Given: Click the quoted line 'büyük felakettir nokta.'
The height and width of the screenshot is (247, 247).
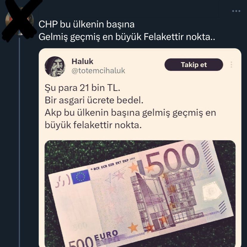Looking at the screenshot, I should (x=93, y=125).
